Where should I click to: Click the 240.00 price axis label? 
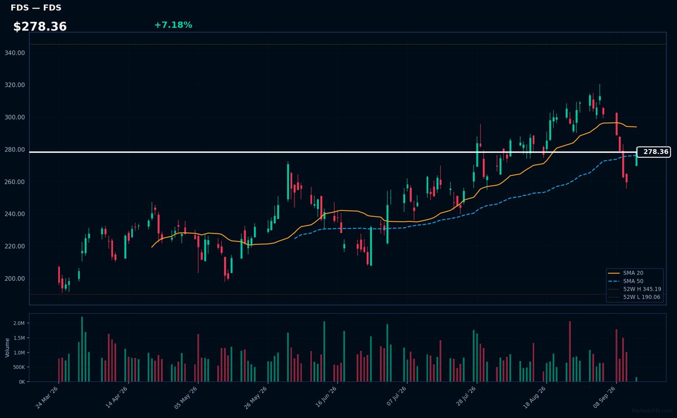(x=15, y=214)
